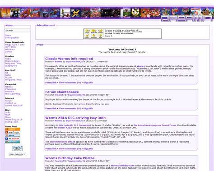Click the skull-face game thumbnail in banner
The width and height of the screenshot is (214, 171).
pyautogui.click(x=135, y=13)
